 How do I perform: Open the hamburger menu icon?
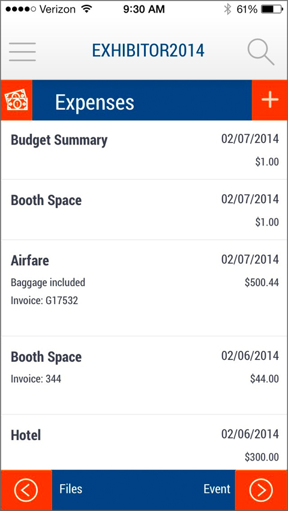click(22, 52)
